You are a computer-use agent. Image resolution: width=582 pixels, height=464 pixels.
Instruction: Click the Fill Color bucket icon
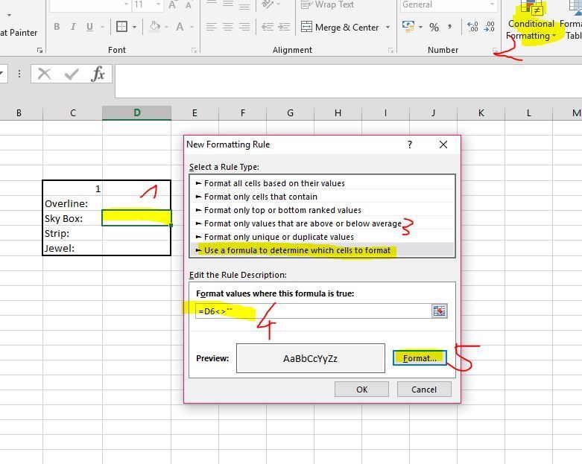155,27
